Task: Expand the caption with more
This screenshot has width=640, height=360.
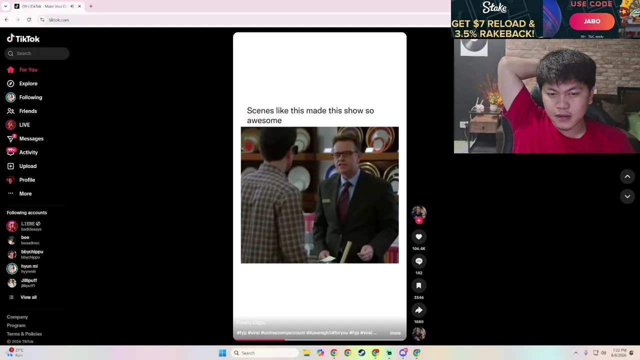Action: 395,333
